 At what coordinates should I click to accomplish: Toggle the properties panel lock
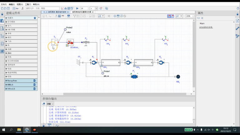tap(237, 14)
